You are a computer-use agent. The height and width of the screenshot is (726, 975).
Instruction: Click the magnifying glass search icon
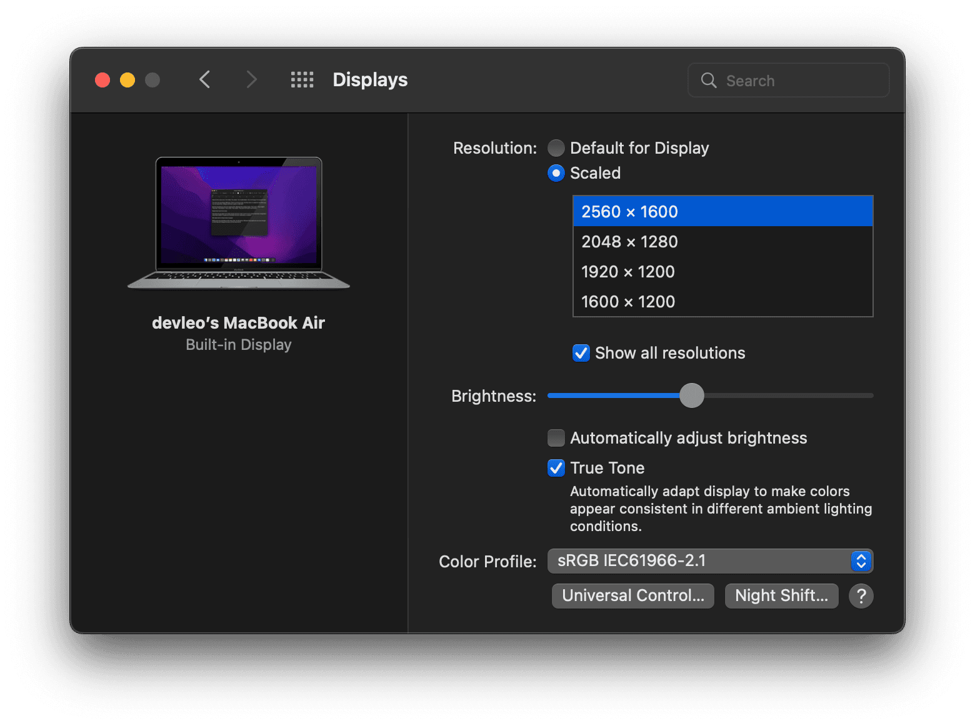(709, 80)
